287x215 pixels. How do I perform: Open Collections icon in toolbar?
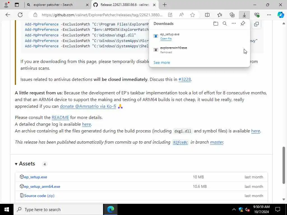tap(232, 15)
